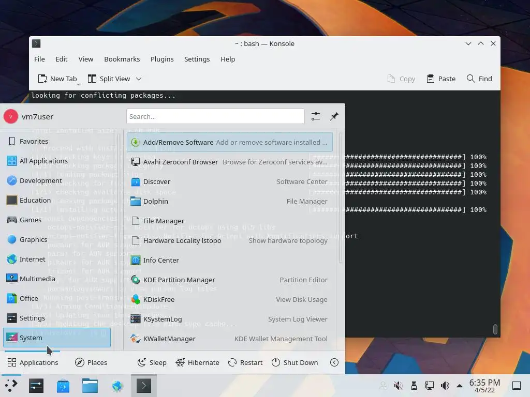Click Konsole task in taskbar
Viewport: 530px width, 397px height.
(144, 386)
